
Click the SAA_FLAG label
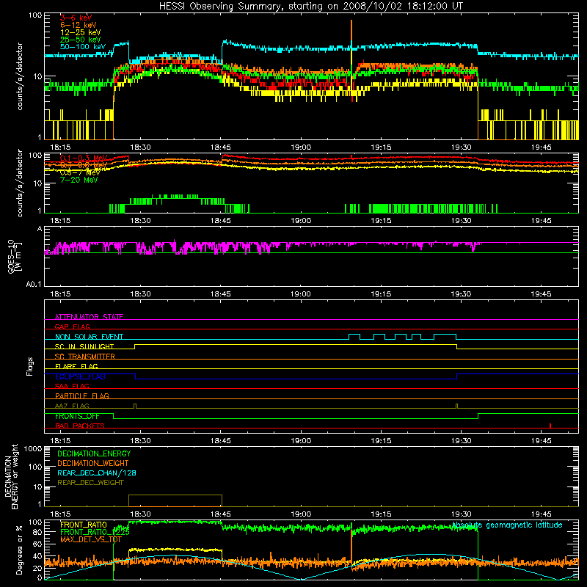tap(72, 386)
